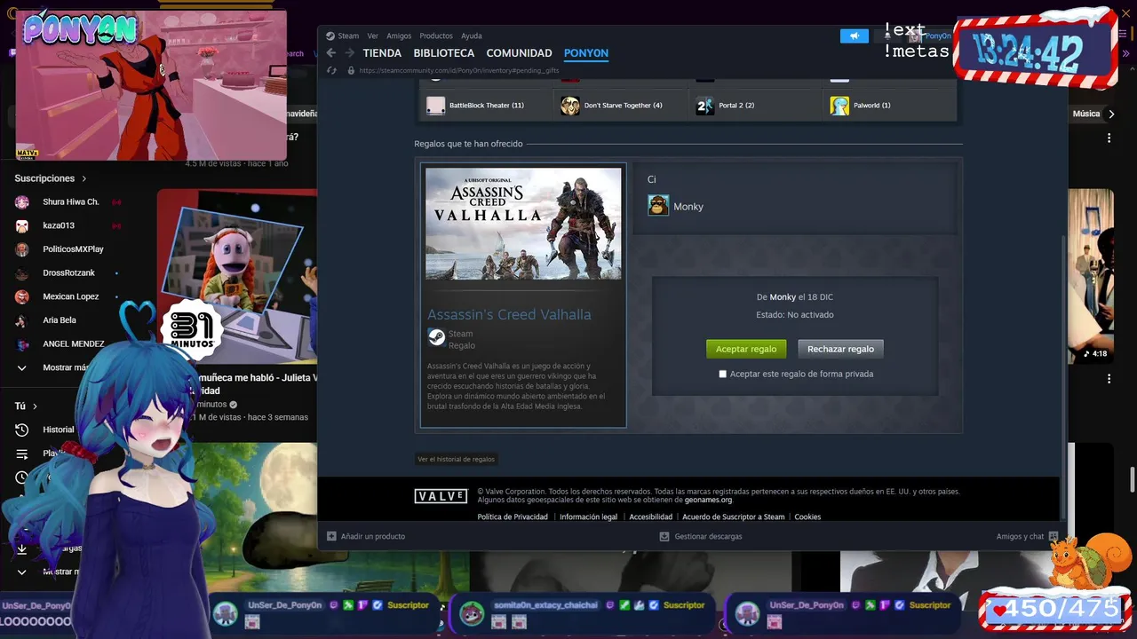Screen dimensions: 1137x639
Task: Enable Aceptar este regalo de forma privada
Action: (722, 374)
